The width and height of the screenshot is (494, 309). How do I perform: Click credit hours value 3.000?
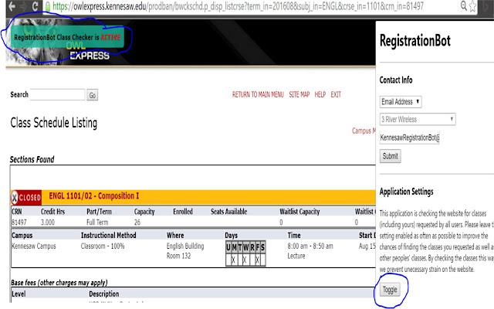(48, 222)
